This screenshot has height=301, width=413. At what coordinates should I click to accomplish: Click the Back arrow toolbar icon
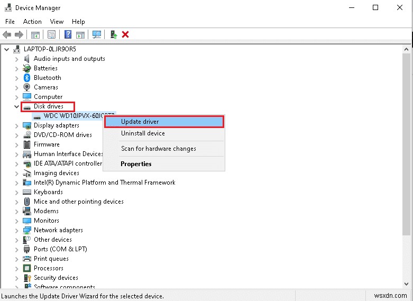tap(7, 34)
